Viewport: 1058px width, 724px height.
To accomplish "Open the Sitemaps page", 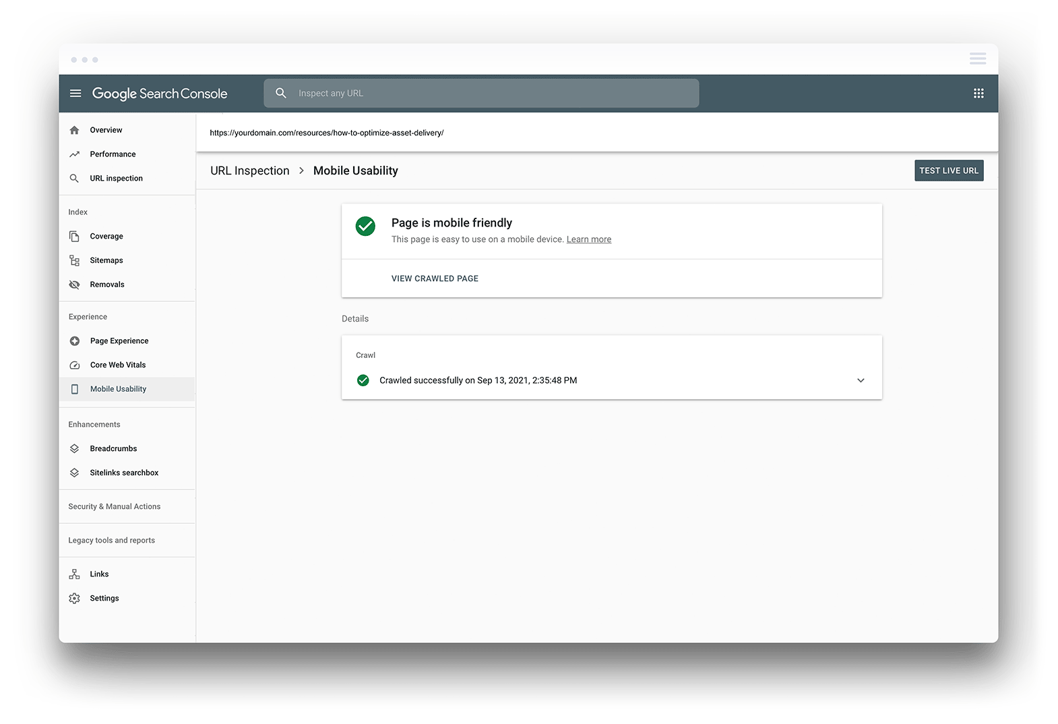I will coord(127,260).
